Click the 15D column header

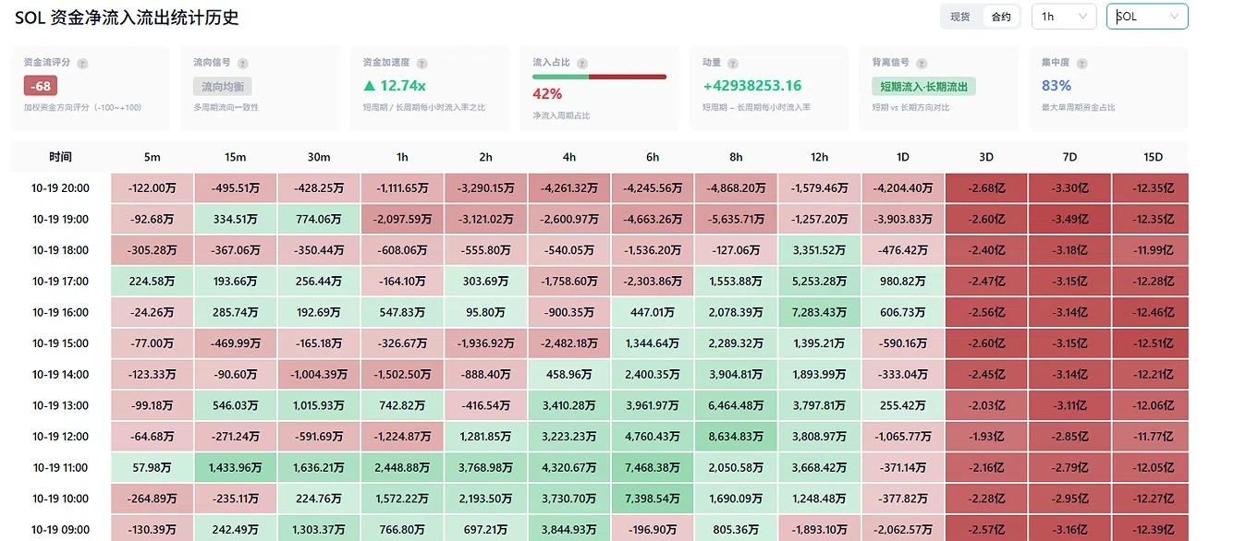[x=1151, y=157]
